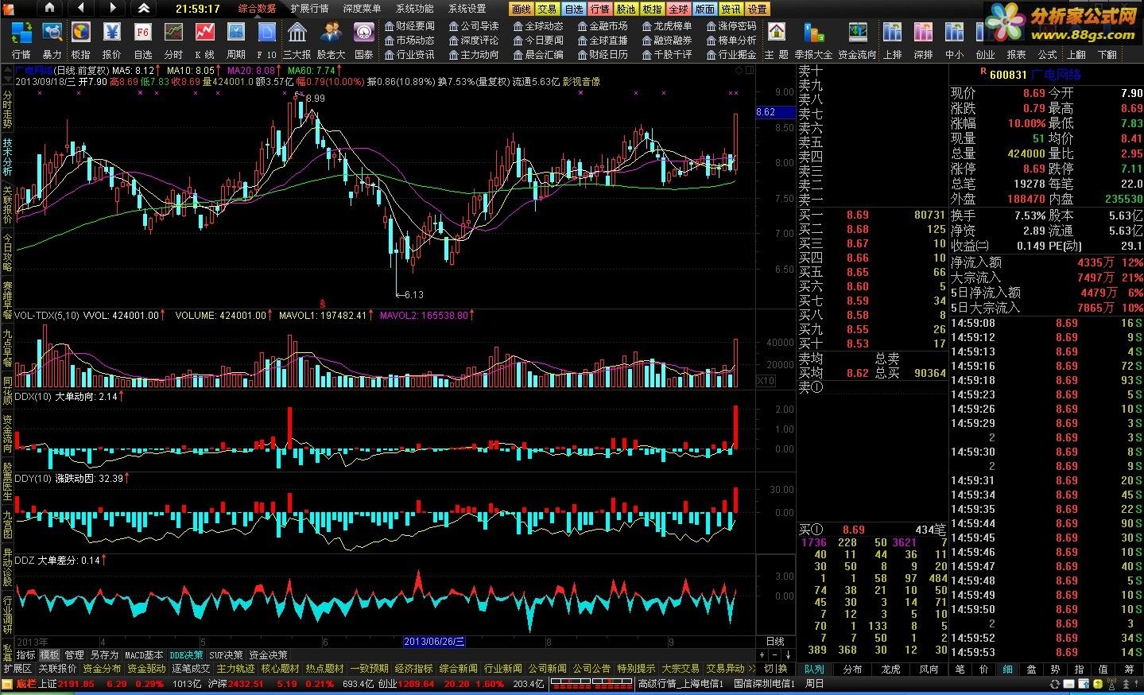Switch to MACD基本 indicator tab
The width and height of the screenshot is (1144, 695).
point(144,655)
